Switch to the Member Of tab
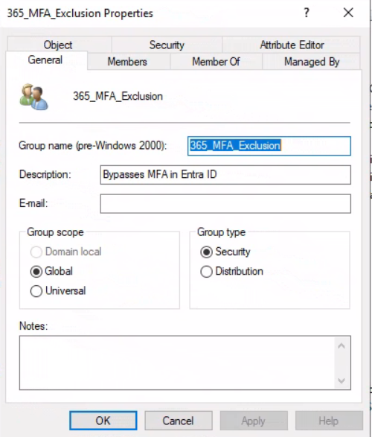 (x=216, y=62)
